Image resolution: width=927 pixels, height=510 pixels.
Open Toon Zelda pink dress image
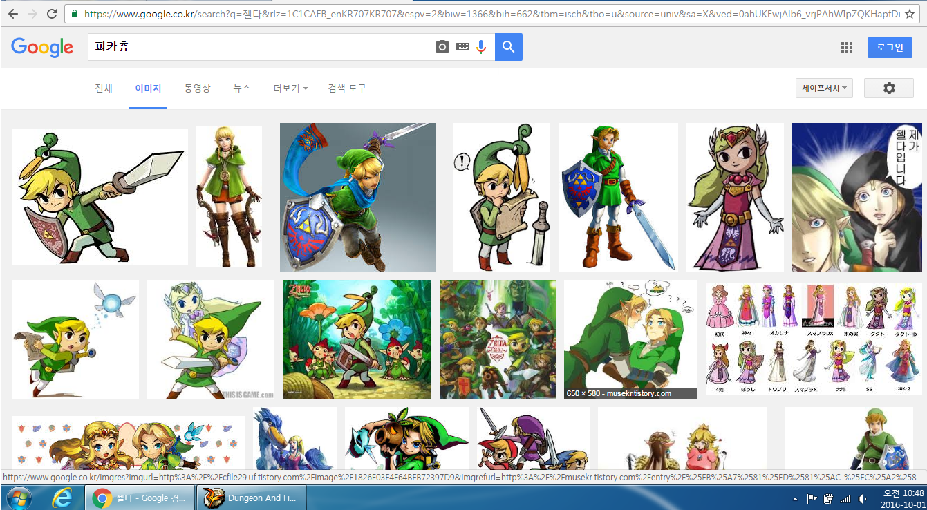click(x=735, y=197)
